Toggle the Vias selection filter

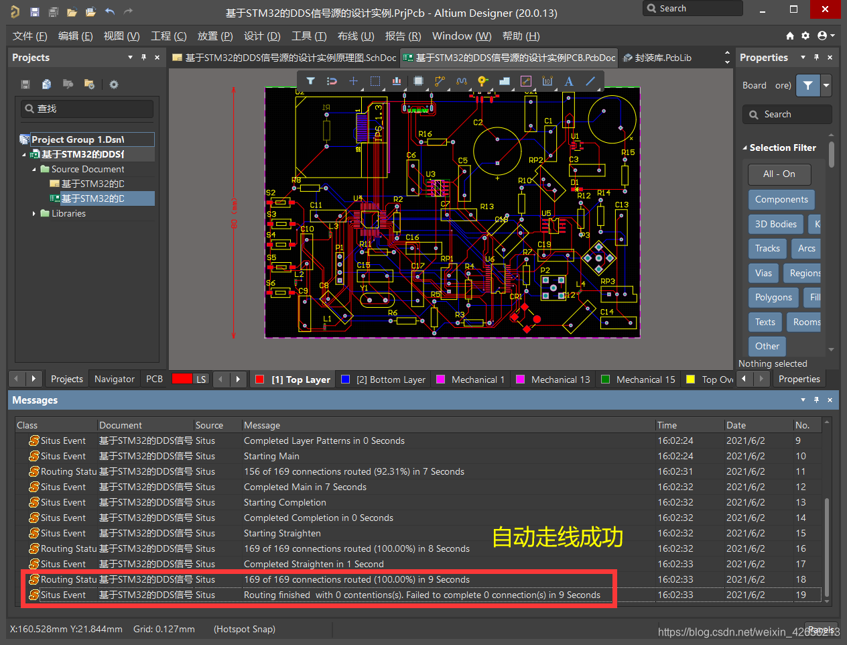pyautogui.click(x=763, y=273)
